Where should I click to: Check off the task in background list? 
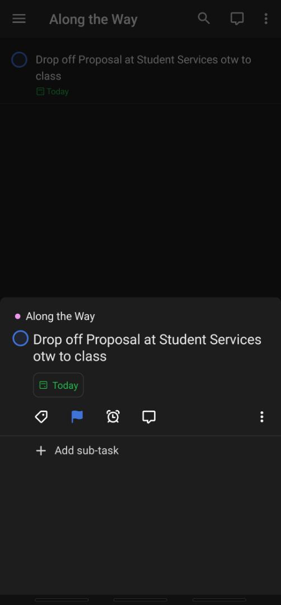click(x=19, y=60)
